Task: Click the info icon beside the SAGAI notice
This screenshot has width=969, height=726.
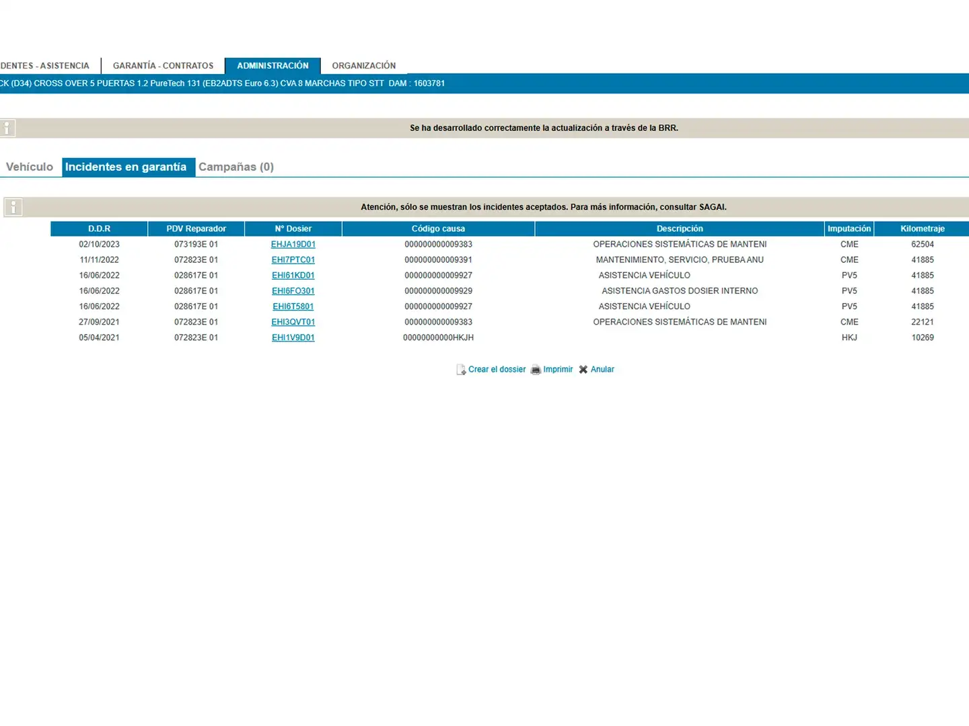Action: pos(13,207)
